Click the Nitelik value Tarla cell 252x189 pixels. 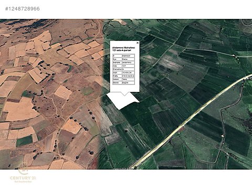click(x=128, y=79)
